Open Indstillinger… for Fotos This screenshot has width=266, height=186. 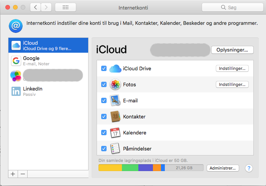click(x=232, y=84)
